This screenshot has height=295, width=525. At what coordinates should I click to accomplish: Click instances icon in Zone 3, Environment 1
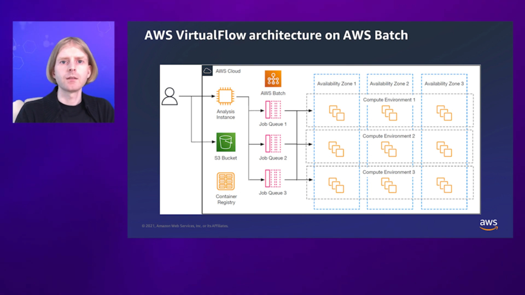coord(444,113)
